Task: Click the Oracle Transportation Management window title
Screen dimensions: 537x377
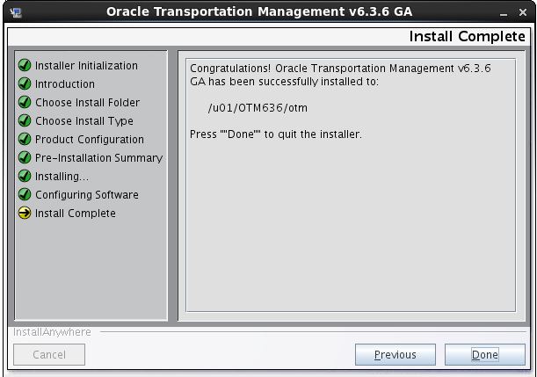Action: pos(259,11)
